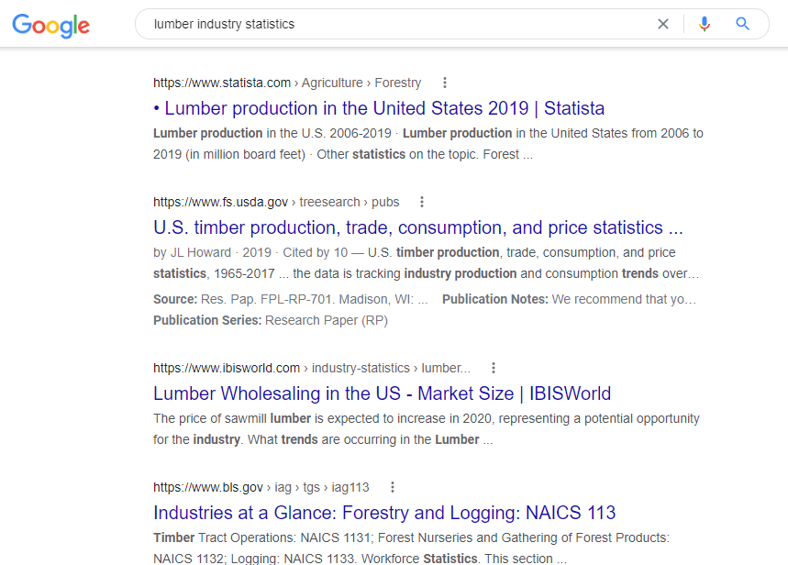The image size is (788, 565).
Task: Click Publication Series Research Paper text
Action: tap(271, 320)
